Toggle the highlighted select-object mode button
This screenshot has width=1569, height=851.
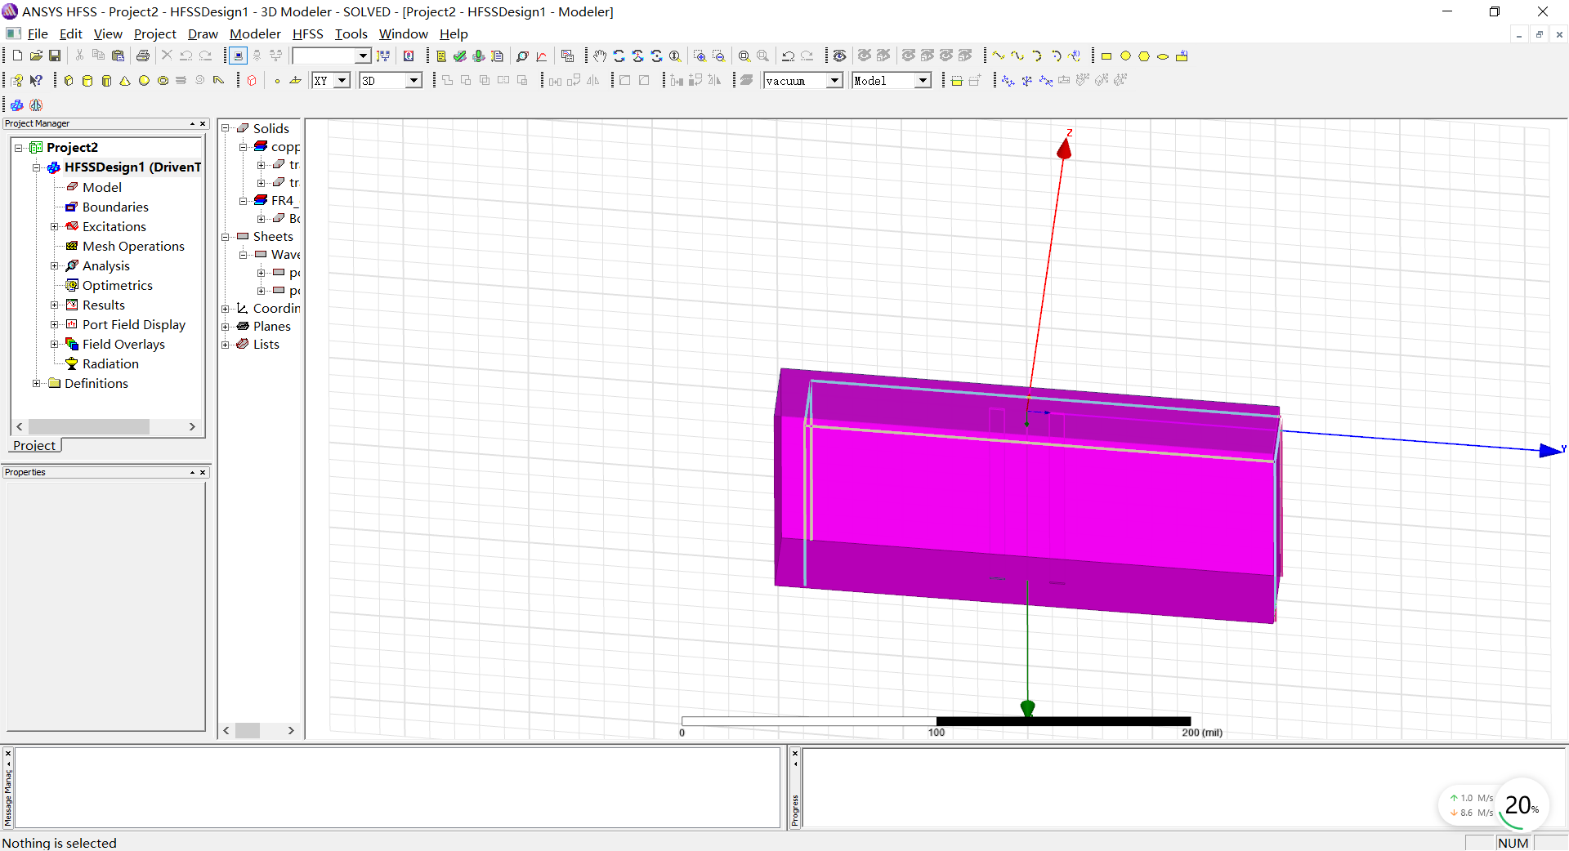pos(238,56)
